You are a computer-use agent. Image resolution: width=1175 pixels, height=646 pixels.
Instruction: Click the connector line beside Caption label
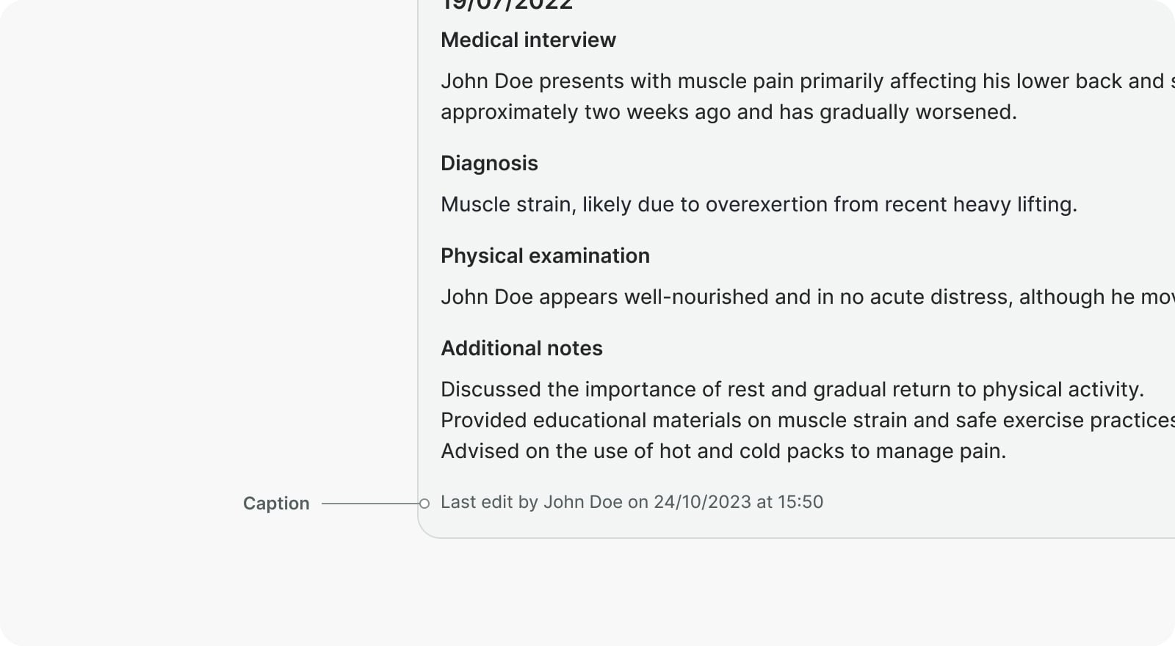point(369,504)
